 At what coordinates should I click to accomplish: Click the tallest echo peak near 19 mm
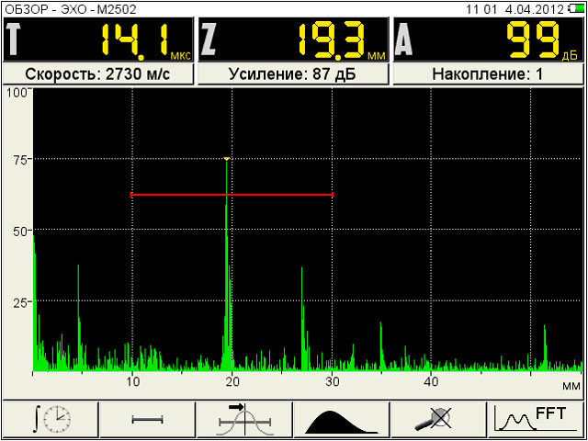(x=226, y=266)
